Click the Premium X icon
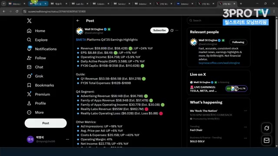The width and height of the screenshot is (278, 156). [29, 94]
